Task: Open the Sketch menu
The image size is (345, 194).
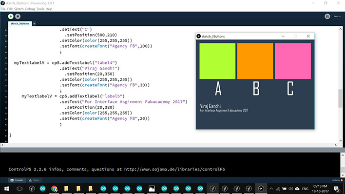Action: pos(19,9)
